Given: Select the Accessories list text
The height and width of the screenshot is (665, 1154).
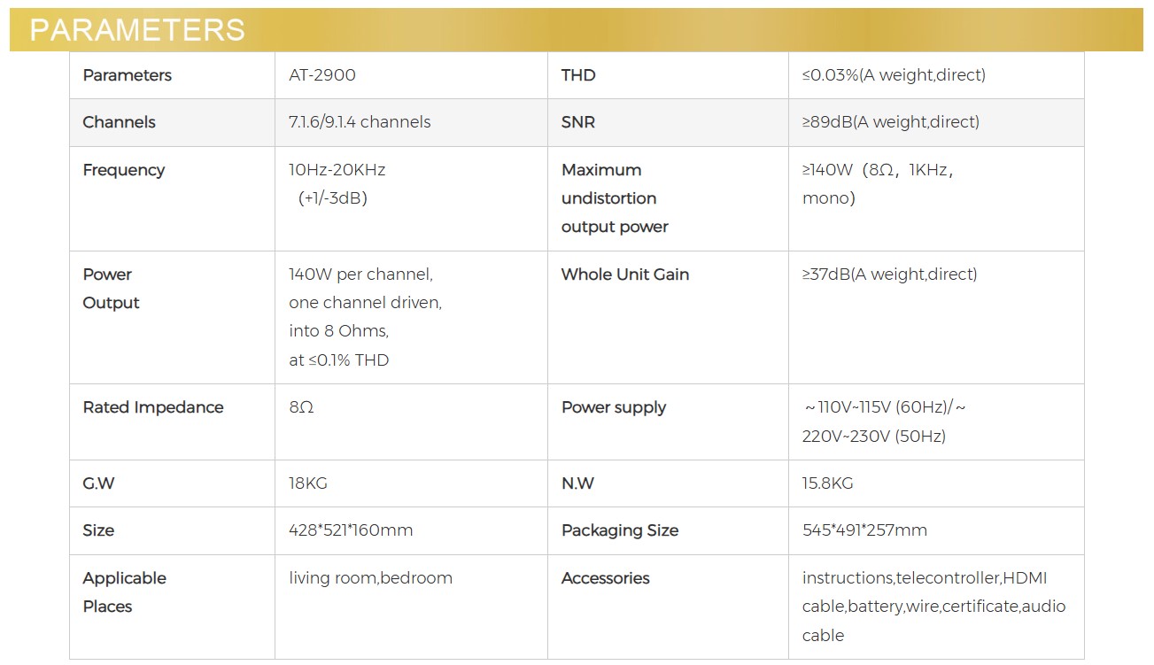Looking at the screenshot, I should [933, 607].
